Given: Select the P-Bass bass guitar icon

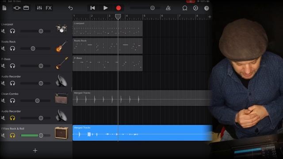Looking at the screenshot, I should [62, 63].
